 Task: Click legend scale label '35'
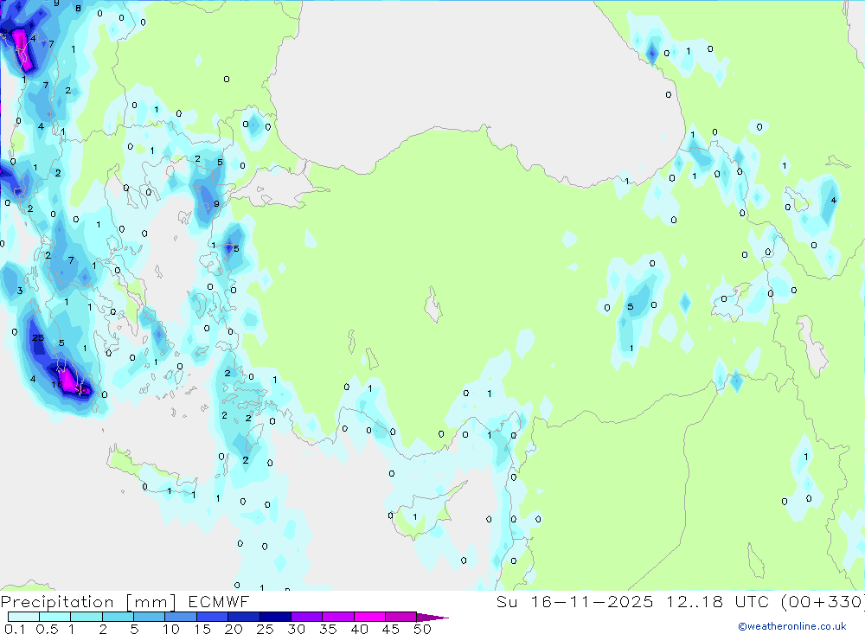[328, 629]
